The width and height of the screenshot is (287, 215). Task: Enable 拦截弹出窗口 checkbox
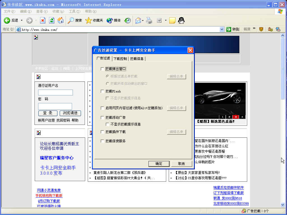pyautogui.click(x=102, y=69)
